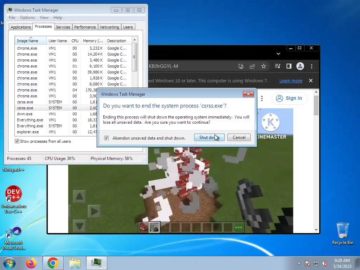Sort processes by CPU column
This screenshot has height=270, width=360.
pyautogui.click(x=75, y=41)
